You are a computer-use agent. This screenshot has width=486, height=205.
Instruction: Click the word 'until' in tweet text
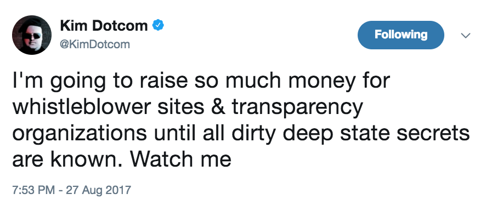pyautogui.click(x=169, y=133)
